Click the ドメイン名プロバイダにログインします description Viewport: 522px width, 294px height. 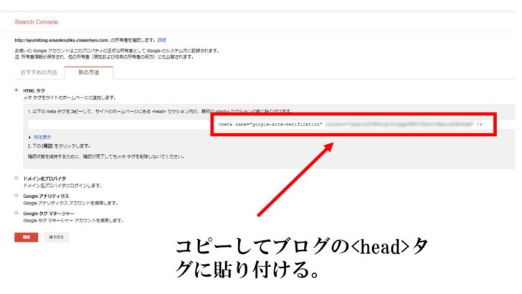[62, 186]
